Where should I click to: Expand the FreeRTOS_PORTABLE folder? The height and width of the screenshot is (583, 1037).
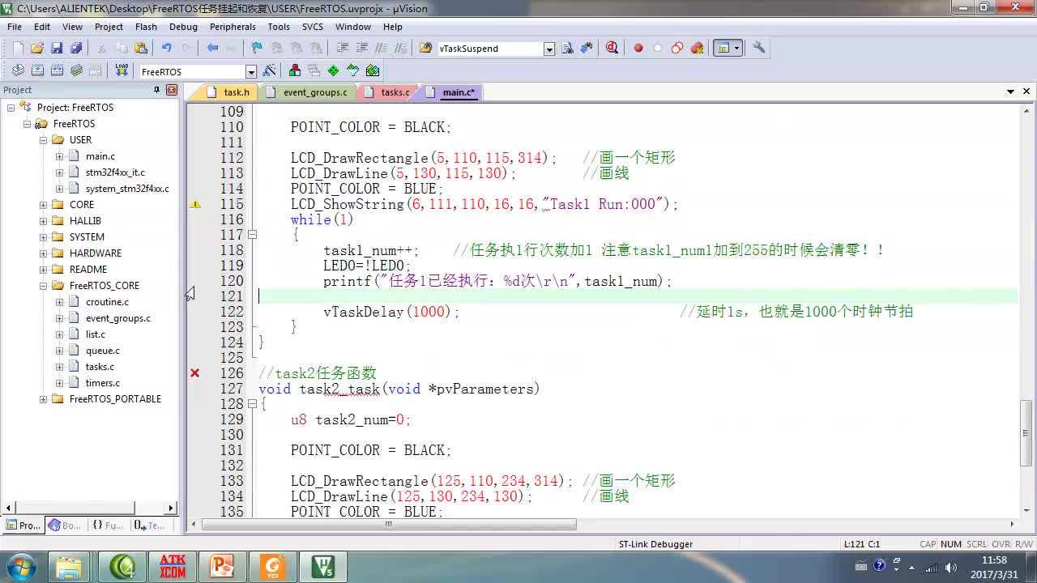(43, 399)
